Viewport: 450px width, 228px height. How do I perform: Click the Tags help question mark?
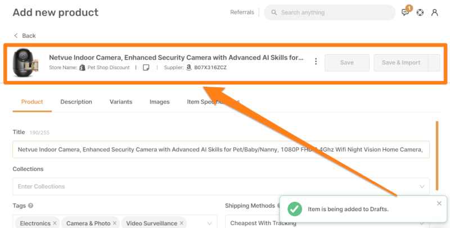point(30,206)
